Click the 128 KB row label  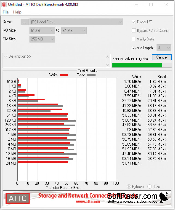(10, 120)
